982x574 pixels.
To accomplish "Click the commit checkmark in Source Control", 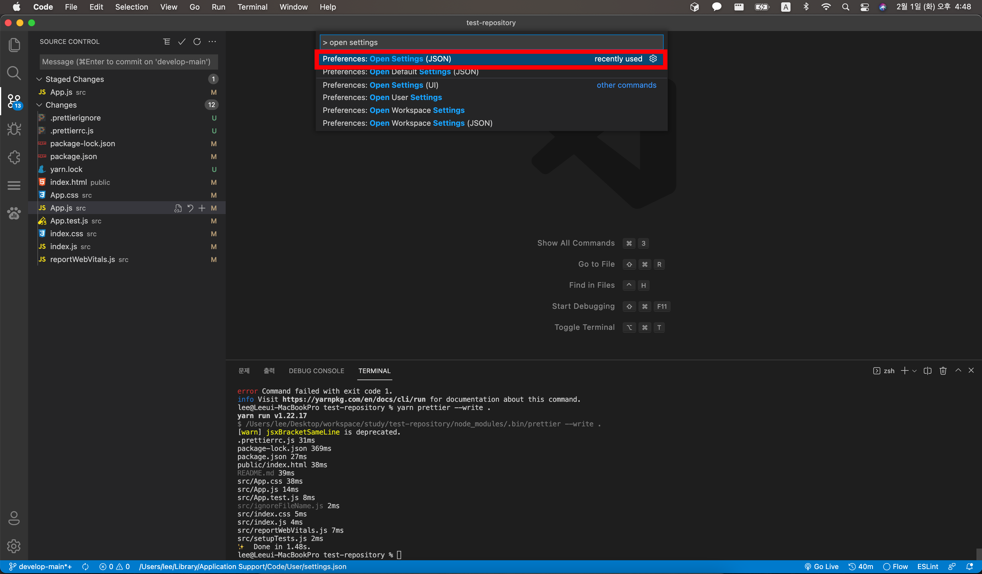I will tap(182, 42).
